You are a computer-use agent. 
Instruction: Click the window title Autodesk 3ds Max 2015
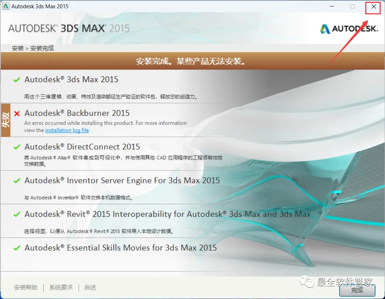[x=40, y=6]
